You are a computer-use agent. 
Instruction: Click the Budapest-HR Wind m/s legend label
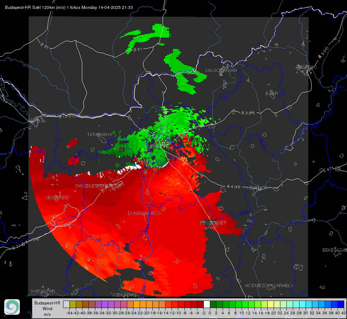(x=47, y=308)
